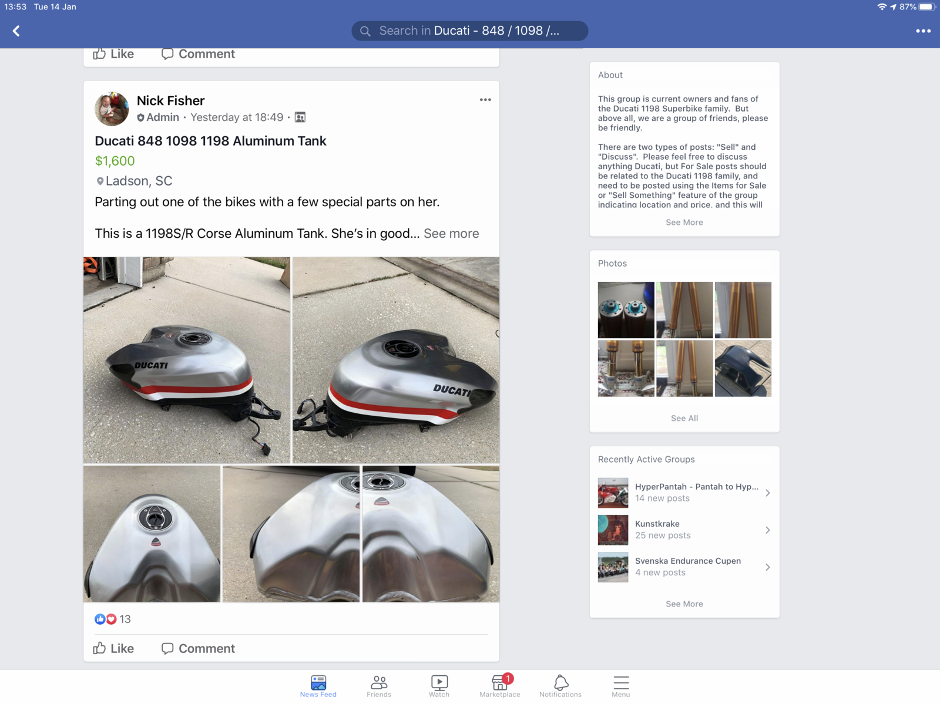Viewport: 940px width, 704px height.
Task: Tap chevron next to HyperPantah group
Action: coord(767,493)
